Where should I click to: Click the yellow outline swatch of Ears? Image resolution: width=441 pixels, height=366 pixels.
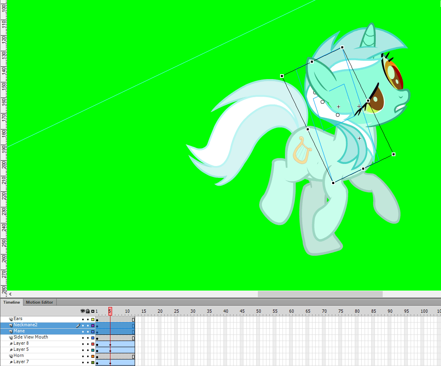coord(93,319)
